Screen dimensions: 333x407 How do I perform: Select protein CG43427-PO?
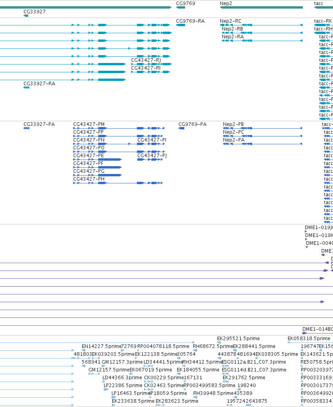click(x=89, y=148)
